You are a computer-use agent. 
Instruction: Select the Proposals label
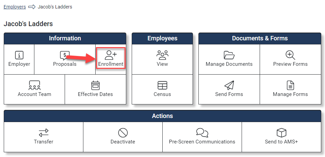click(65, 64)
